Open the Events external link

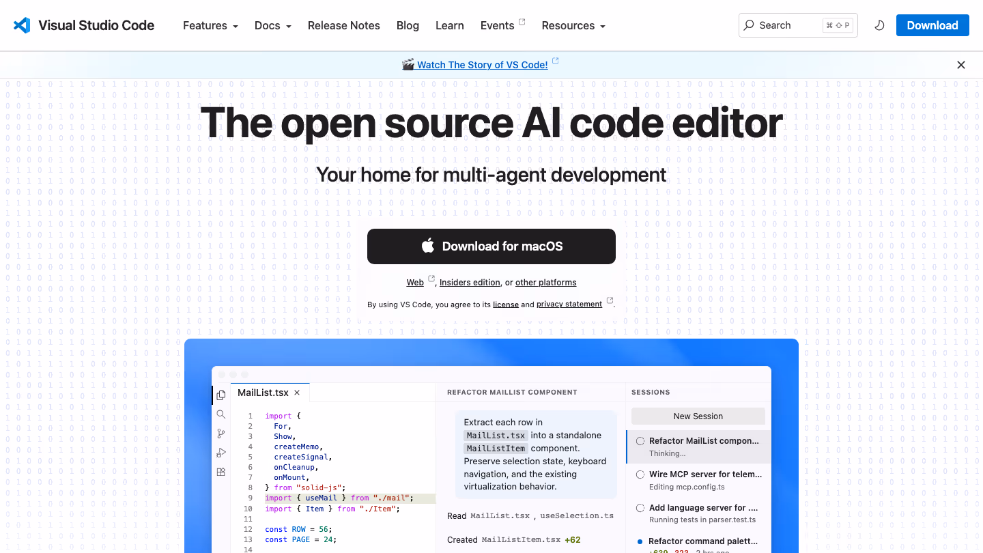click(502, 25)
